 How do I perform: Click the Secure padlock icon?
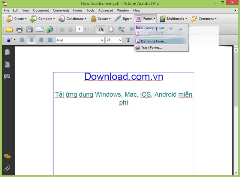(x=93, y=19)
